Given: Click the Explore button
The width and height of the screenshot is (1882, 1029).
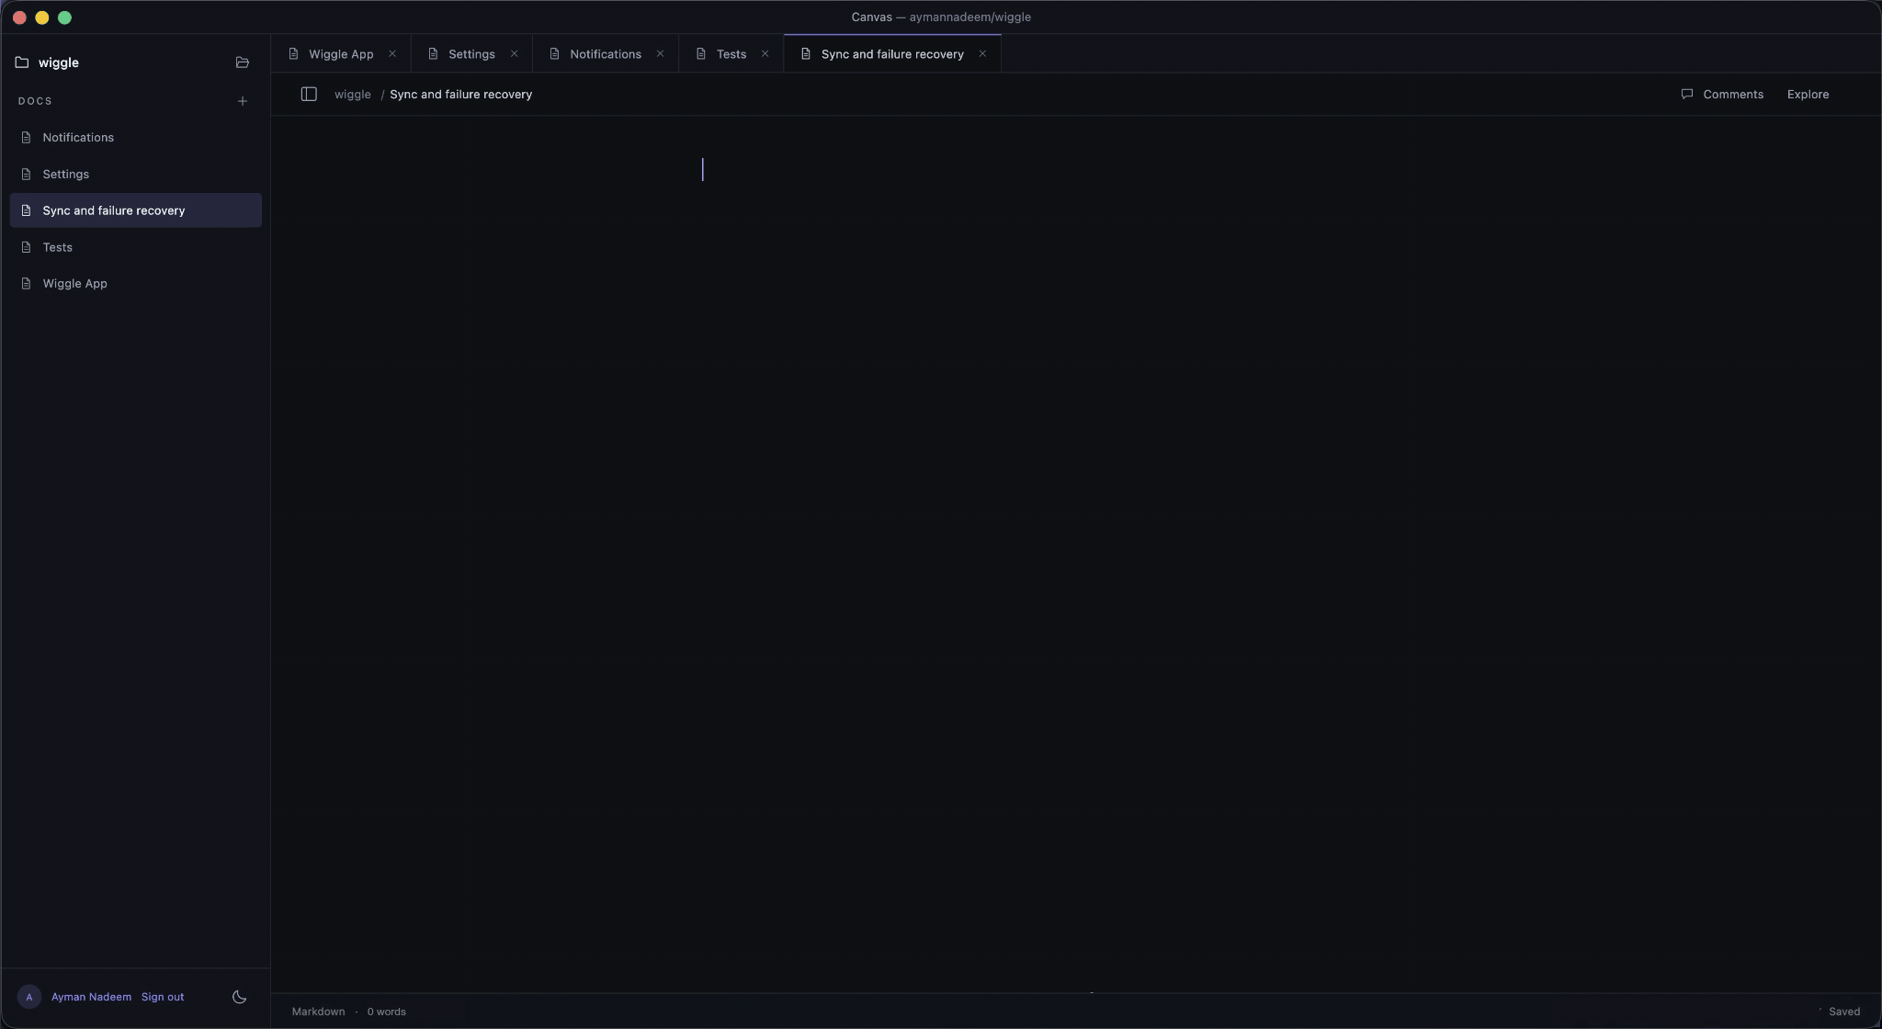Looking at the screenshot, I should [1808, 94].
